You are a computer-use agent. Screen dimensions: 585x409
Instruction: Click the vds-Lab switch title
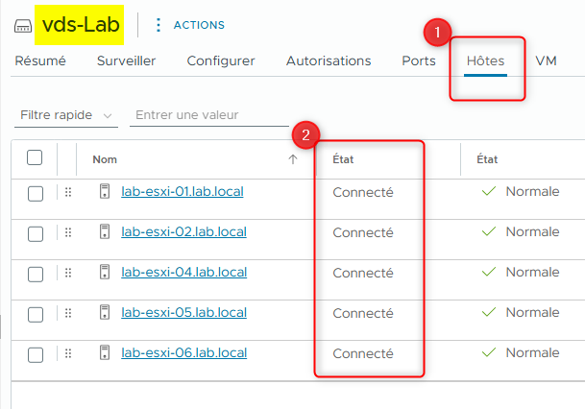(x=81, y=25)
